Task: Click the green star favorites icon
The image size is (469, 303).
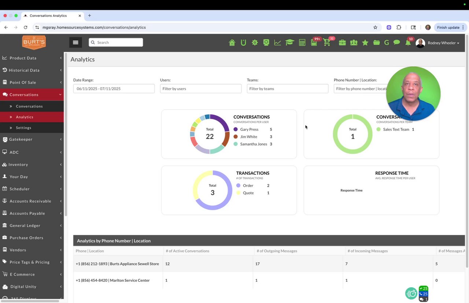Action: tap(365, 43)
